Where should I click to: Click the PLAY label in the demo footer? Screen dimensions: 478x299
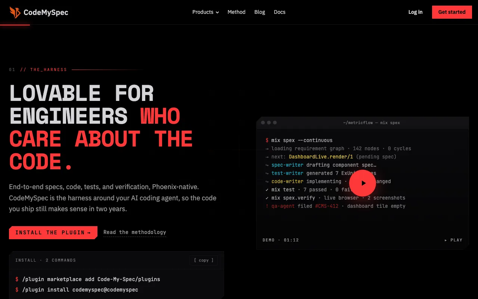click(453, 240)
